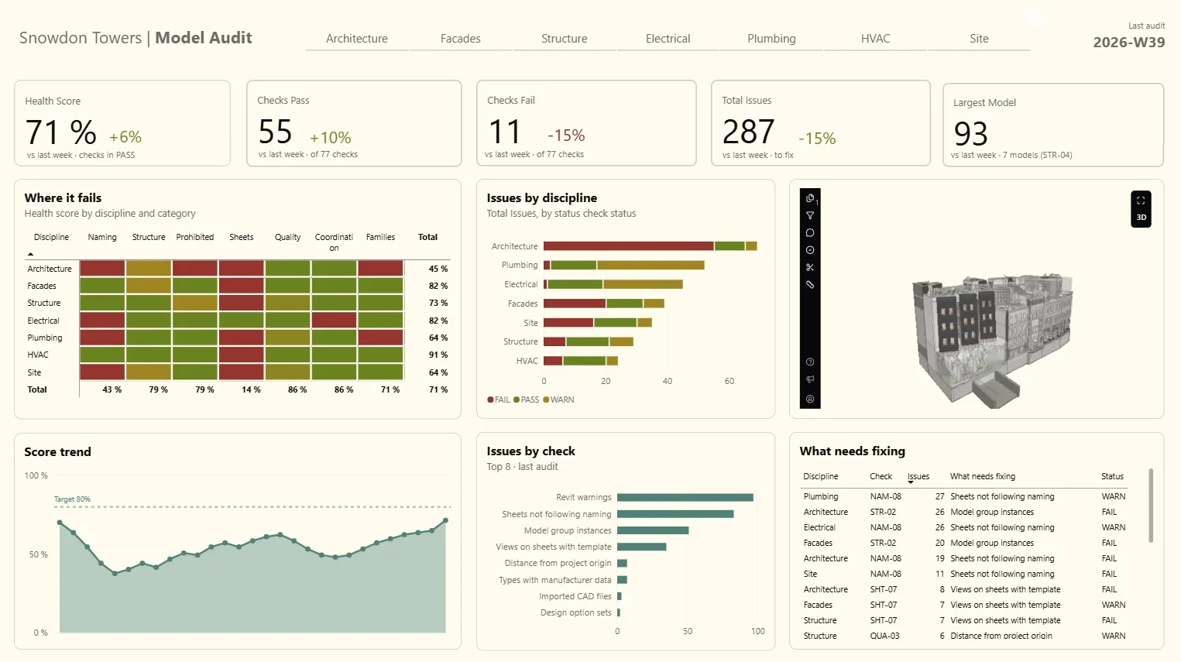Select the Revit warnings bar

pyautogui.click(x=685, y=497)
